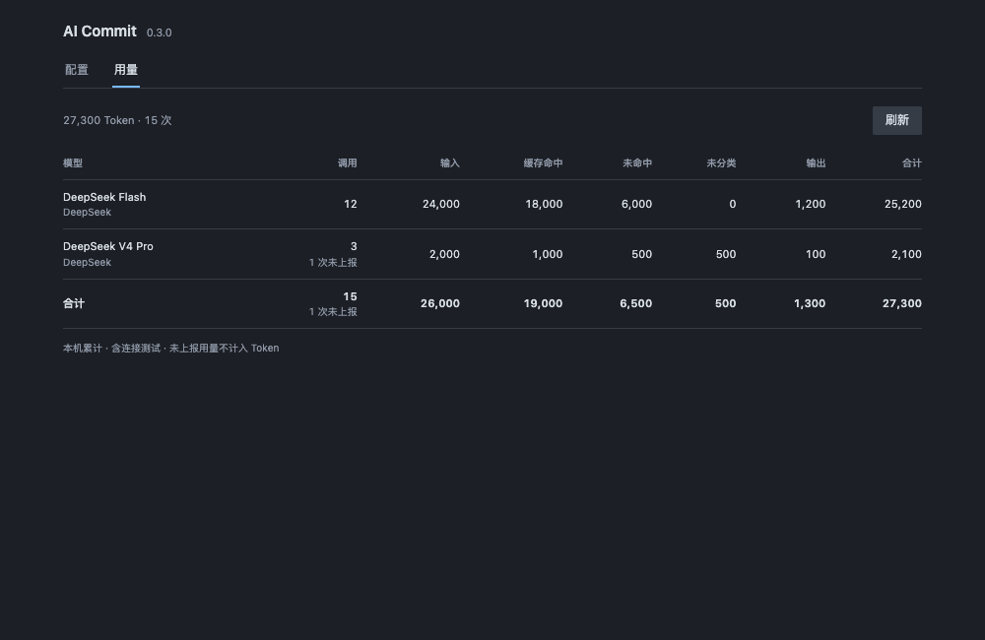Screen dimensions: 985x640
Task: Click total value 2,100
Action: [906, 254]
